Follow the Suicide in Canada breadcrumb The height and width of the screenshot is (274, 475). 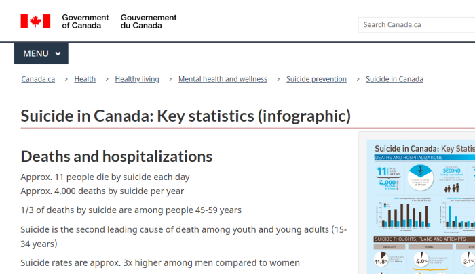[x=394, y=79]
